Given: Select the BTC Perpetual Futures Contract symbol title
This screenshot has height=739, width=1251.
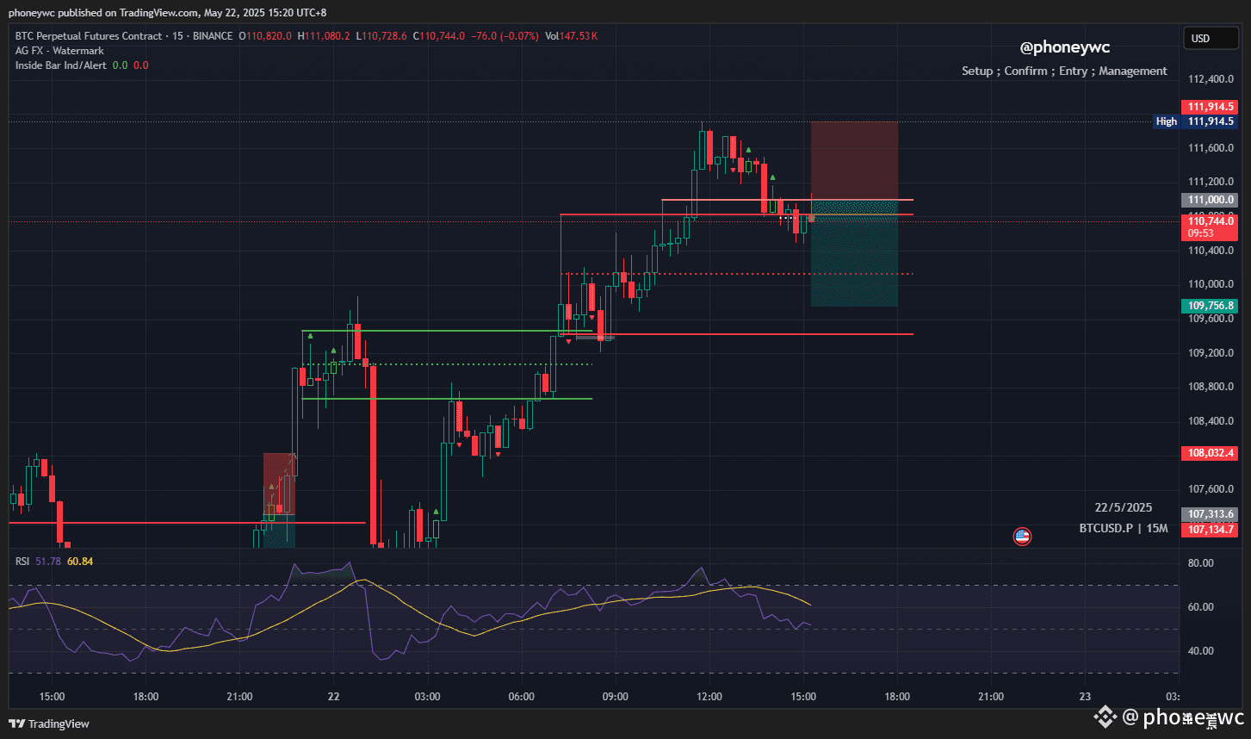Looking at the screenshot, I should (x=89, y=36).
